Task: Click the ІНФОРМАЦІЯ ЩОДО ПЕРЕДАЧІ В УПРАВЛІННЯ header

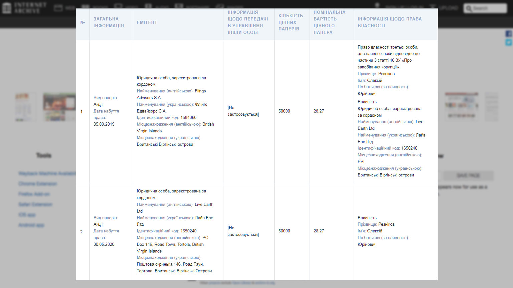Action: pos(248,22)
